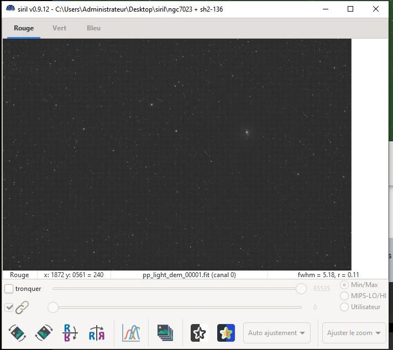Viewport: 393px width, 350px height.
Task: Open the histogram curves tool
Action: [131, 333]
